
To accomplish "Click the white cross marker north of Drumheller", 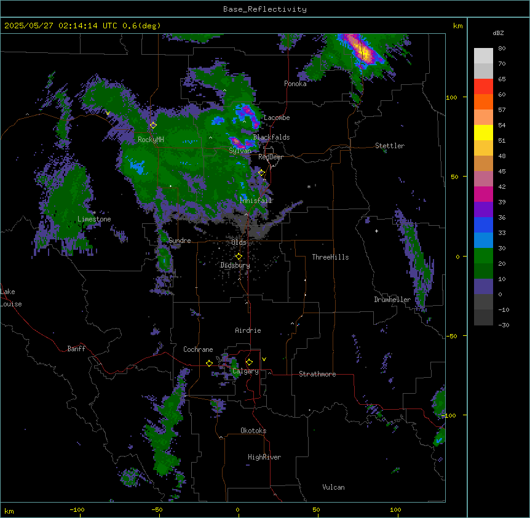I will (376, 231).
